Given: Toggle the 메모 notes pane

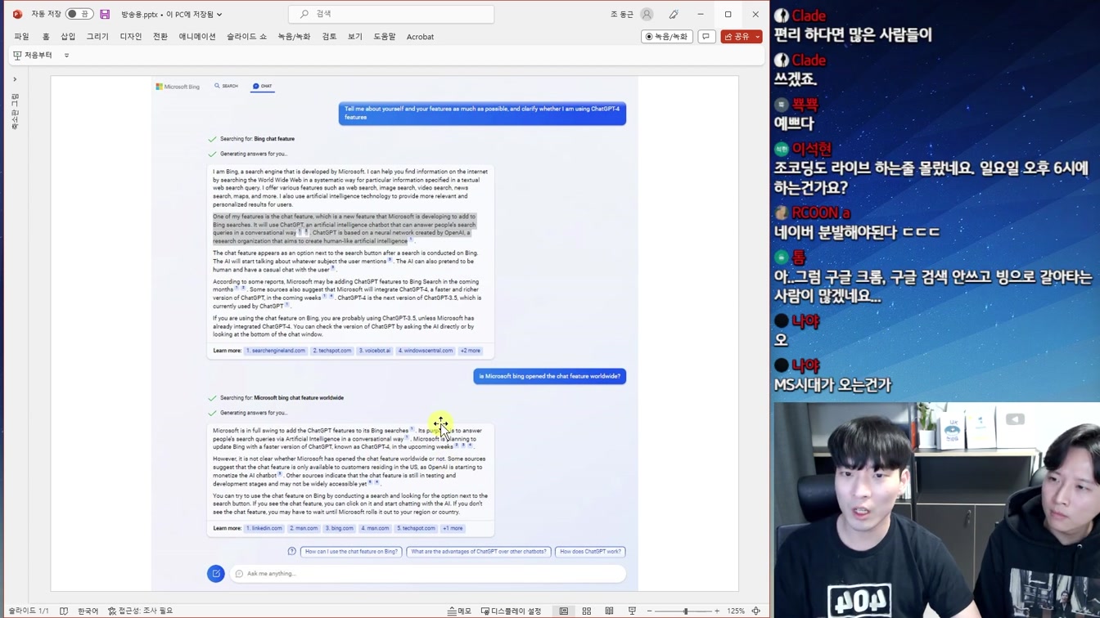Looking at the screenshot, I should coord(459,611).
